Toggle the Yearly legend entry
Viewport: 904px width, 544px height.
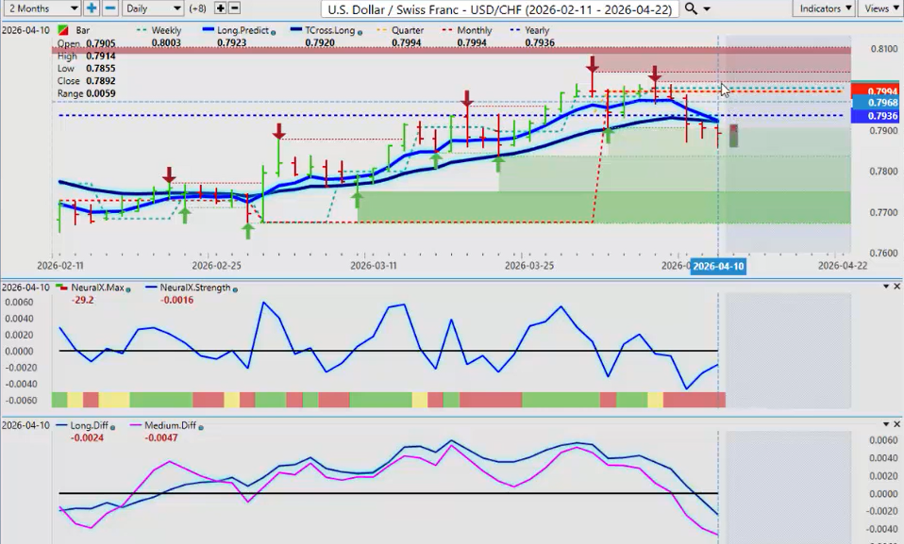[538, 30]
